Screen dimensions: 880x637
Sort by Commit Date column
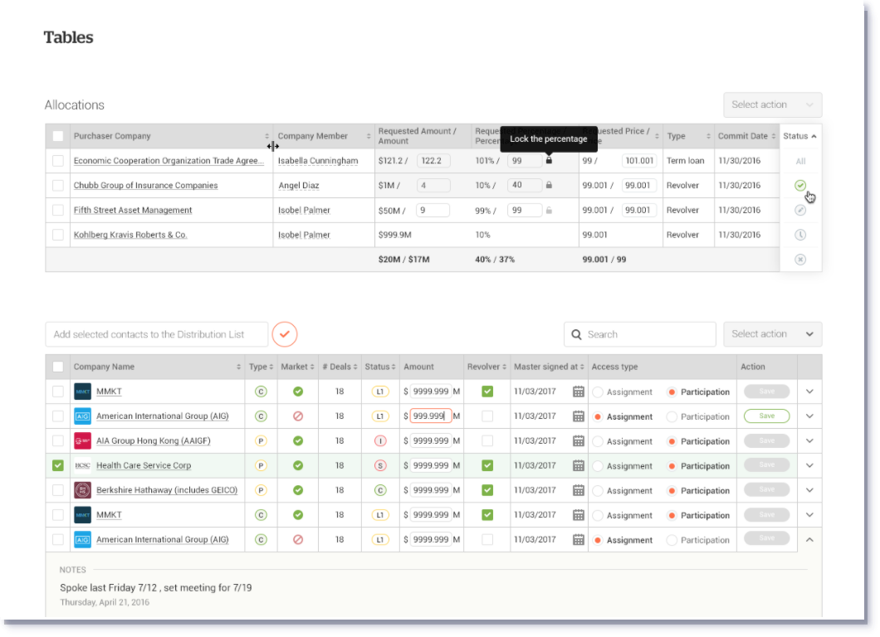(x=774, y=136)
